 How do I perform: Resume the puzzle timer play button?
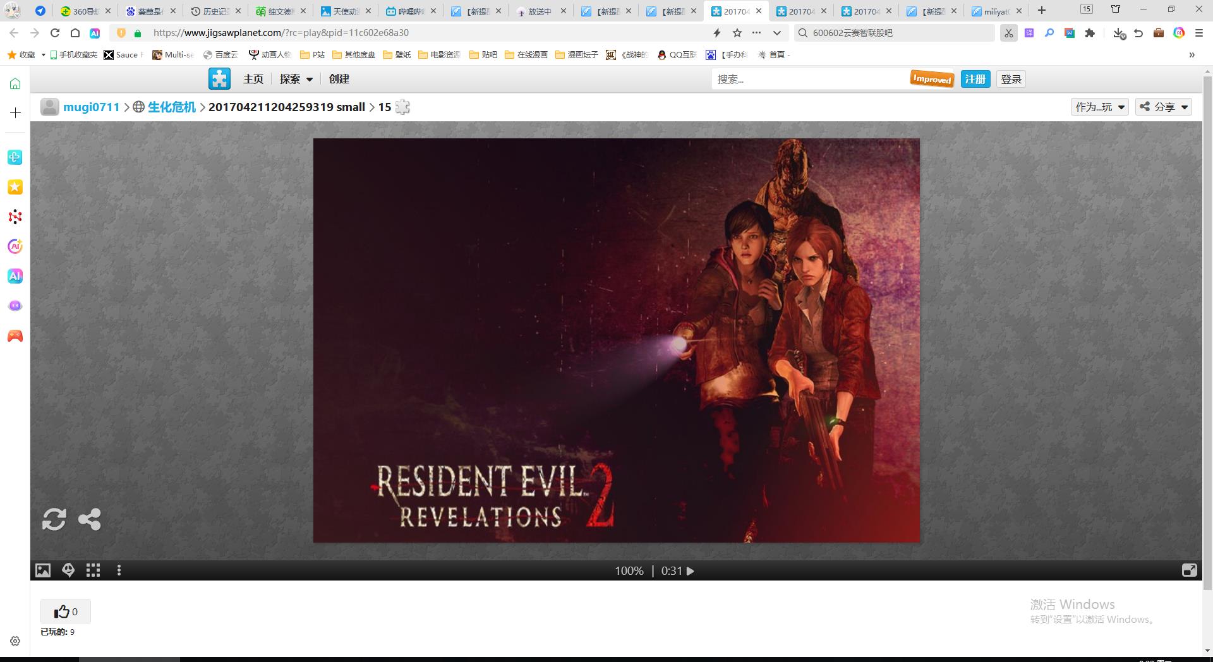690,571
